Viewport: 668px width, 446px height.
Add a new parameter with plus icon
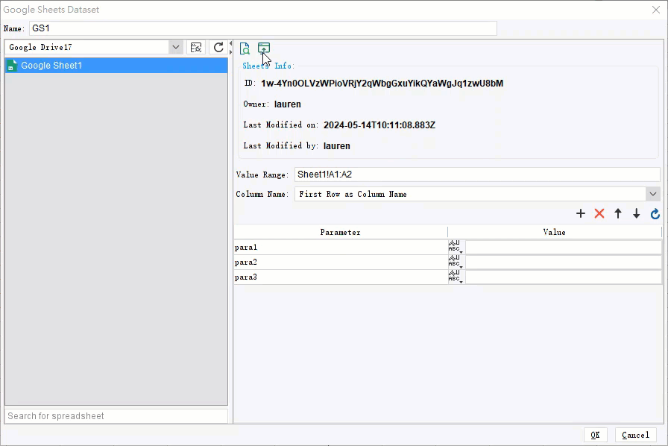click(x=581, y=213)
